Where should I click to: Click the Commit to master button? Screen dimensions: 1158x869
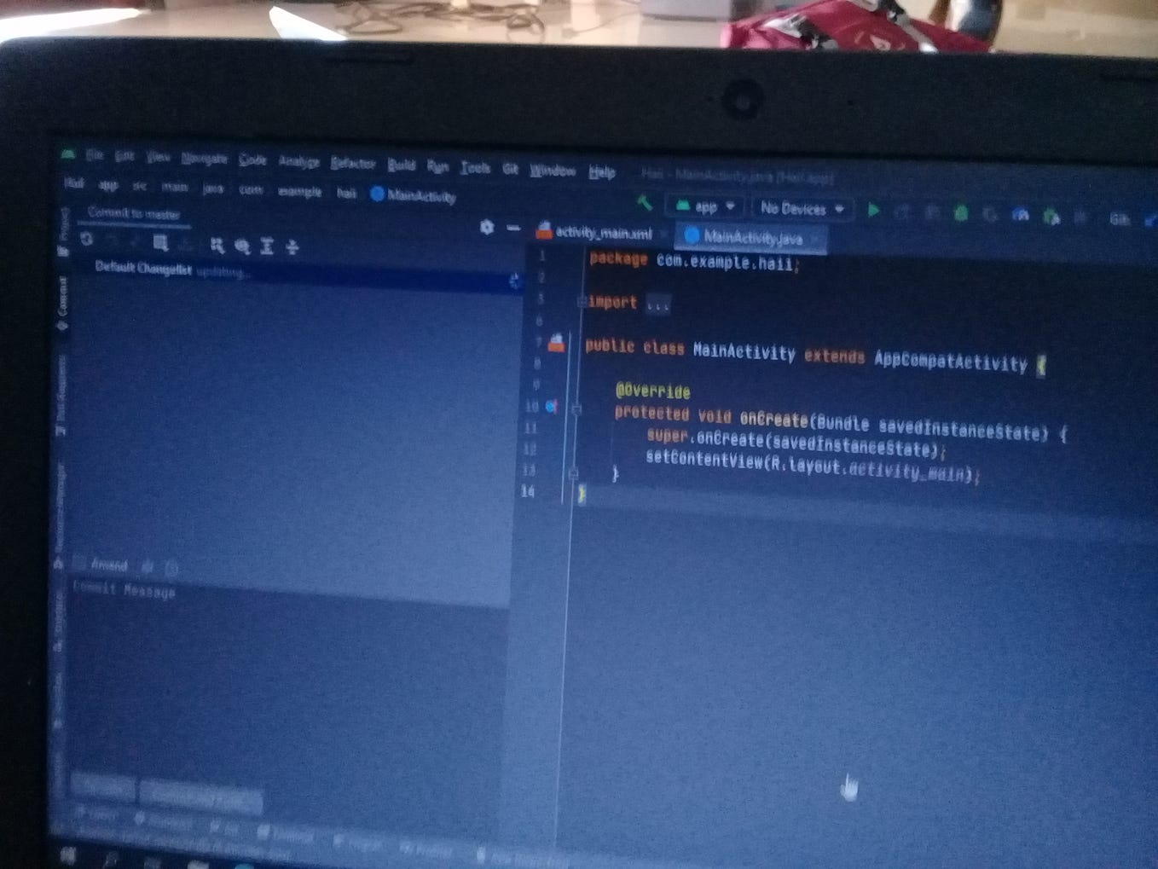(x=132, y=213)
